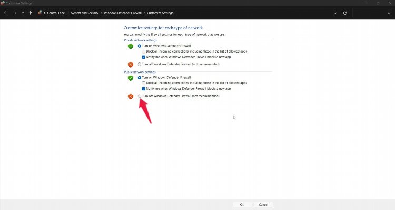Open the recent locations dropdown arrow
Screen dimensions: 395x210
point(23,13)
